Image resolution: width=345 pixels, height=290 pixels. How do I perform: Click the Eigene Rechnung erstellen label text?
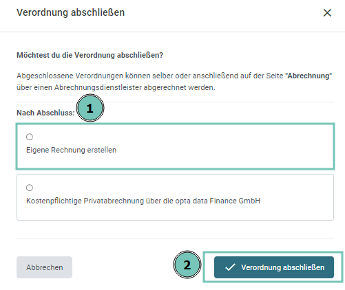tap(71, 150)
